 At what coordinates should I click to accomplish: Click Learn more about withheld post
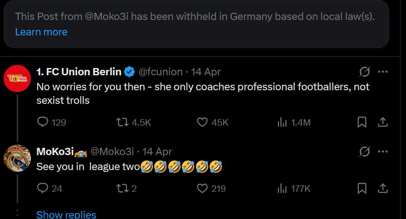[41, 32]
